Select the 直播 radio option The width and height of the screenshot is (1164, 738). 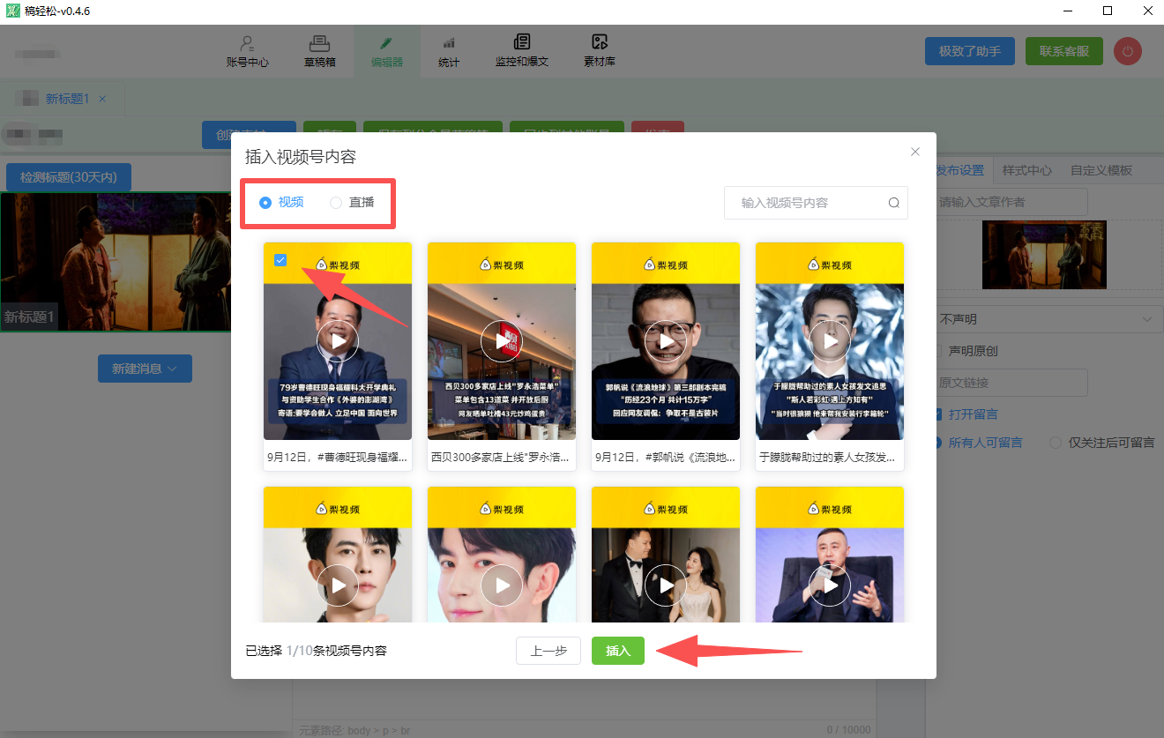point(336,203)
